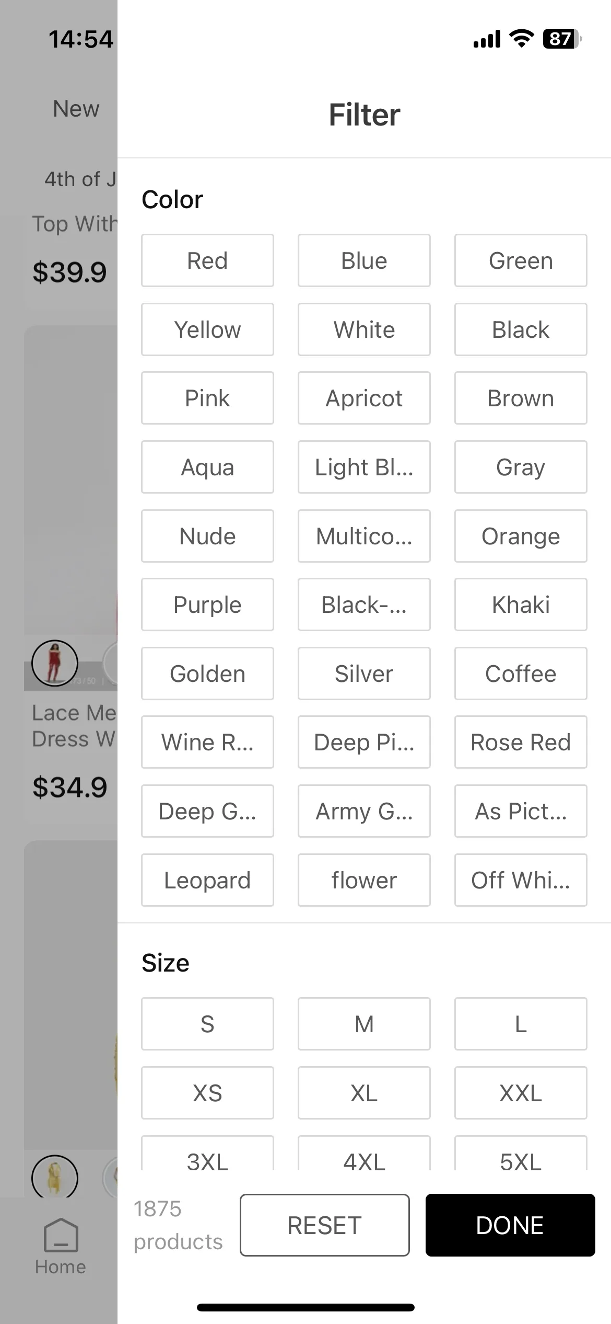Choose size 4XL filter

[364, 1156]
